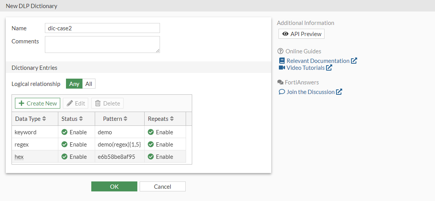Click the Online Guides question mark icon
The height and width of the screenshot is (201, 435).
[280, 51]
